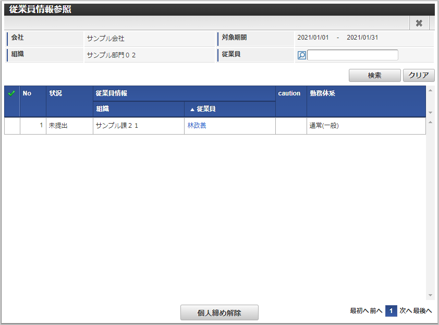Click the 従業員情報 group header
Screen dimensions: 439x325
click(x=184, y=93)
